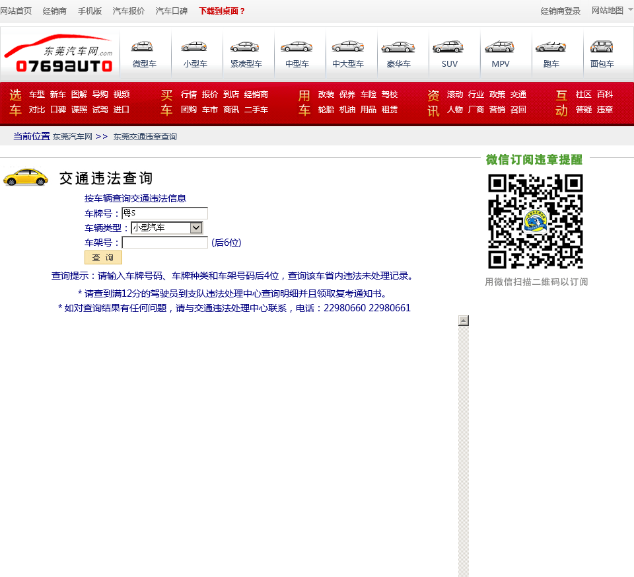Open 车市 under 买车
Screen dimensions: 634x577
point(210,110)
